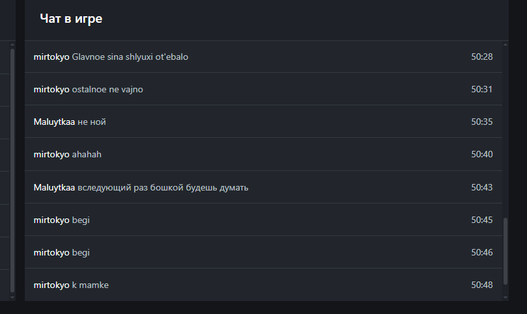The width and height of the screenshot is (527, 314).
Task: Select the "ostalnoe ne vajno" message text
Action: tap(107, 89)
